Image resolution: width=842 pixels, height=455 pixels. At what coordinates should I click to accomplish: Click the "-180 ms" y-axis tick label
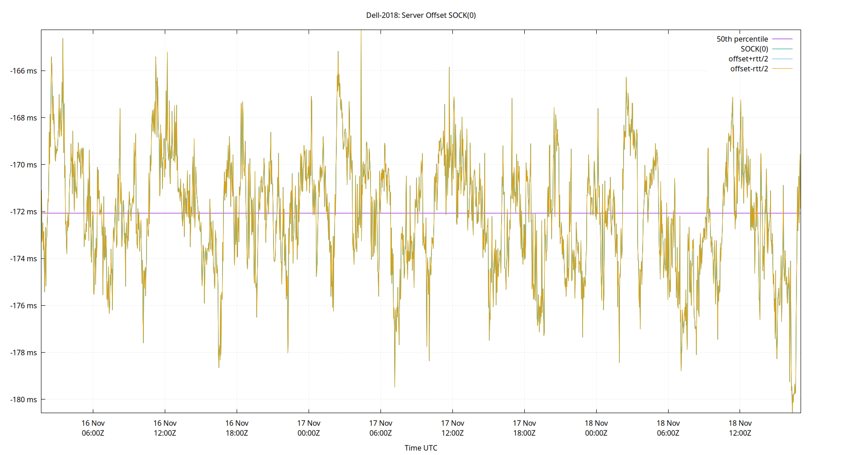click(23, 400)
